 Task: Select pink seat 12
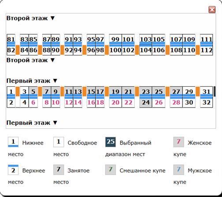click(69, 102)
